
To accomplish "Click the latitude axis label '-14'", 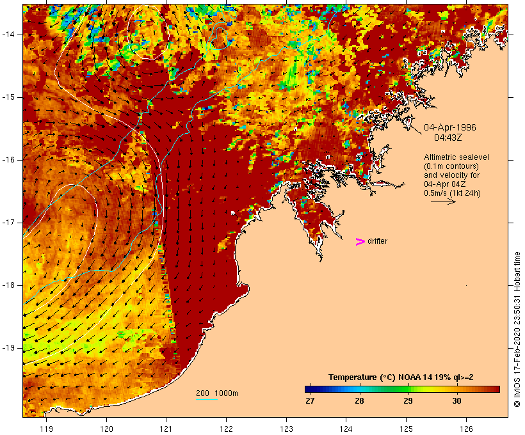I will [8, 35].
